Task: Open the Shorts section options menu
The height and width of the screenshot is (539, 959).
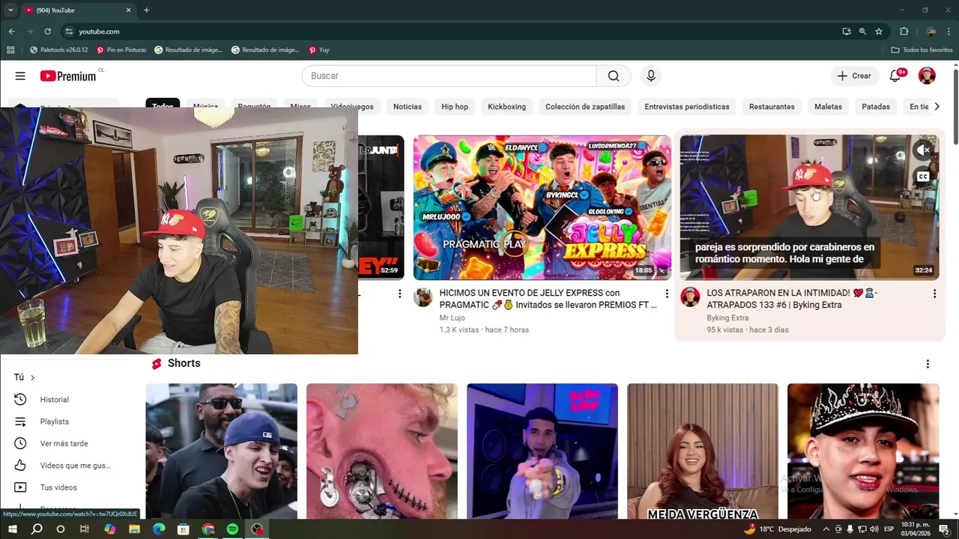Action: pyautogui.click(x=928, y=364)
